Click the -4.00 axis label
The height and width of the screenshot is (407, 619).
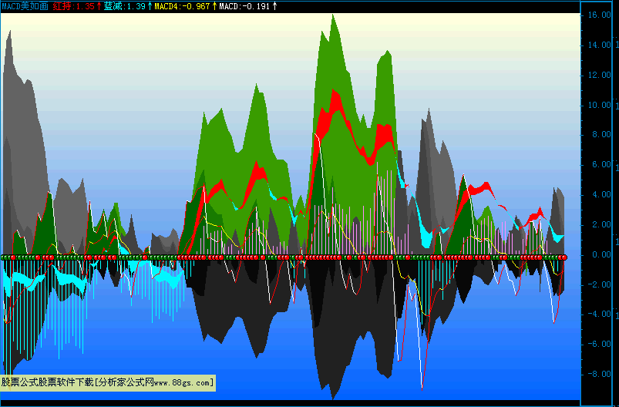pos(599,314)
